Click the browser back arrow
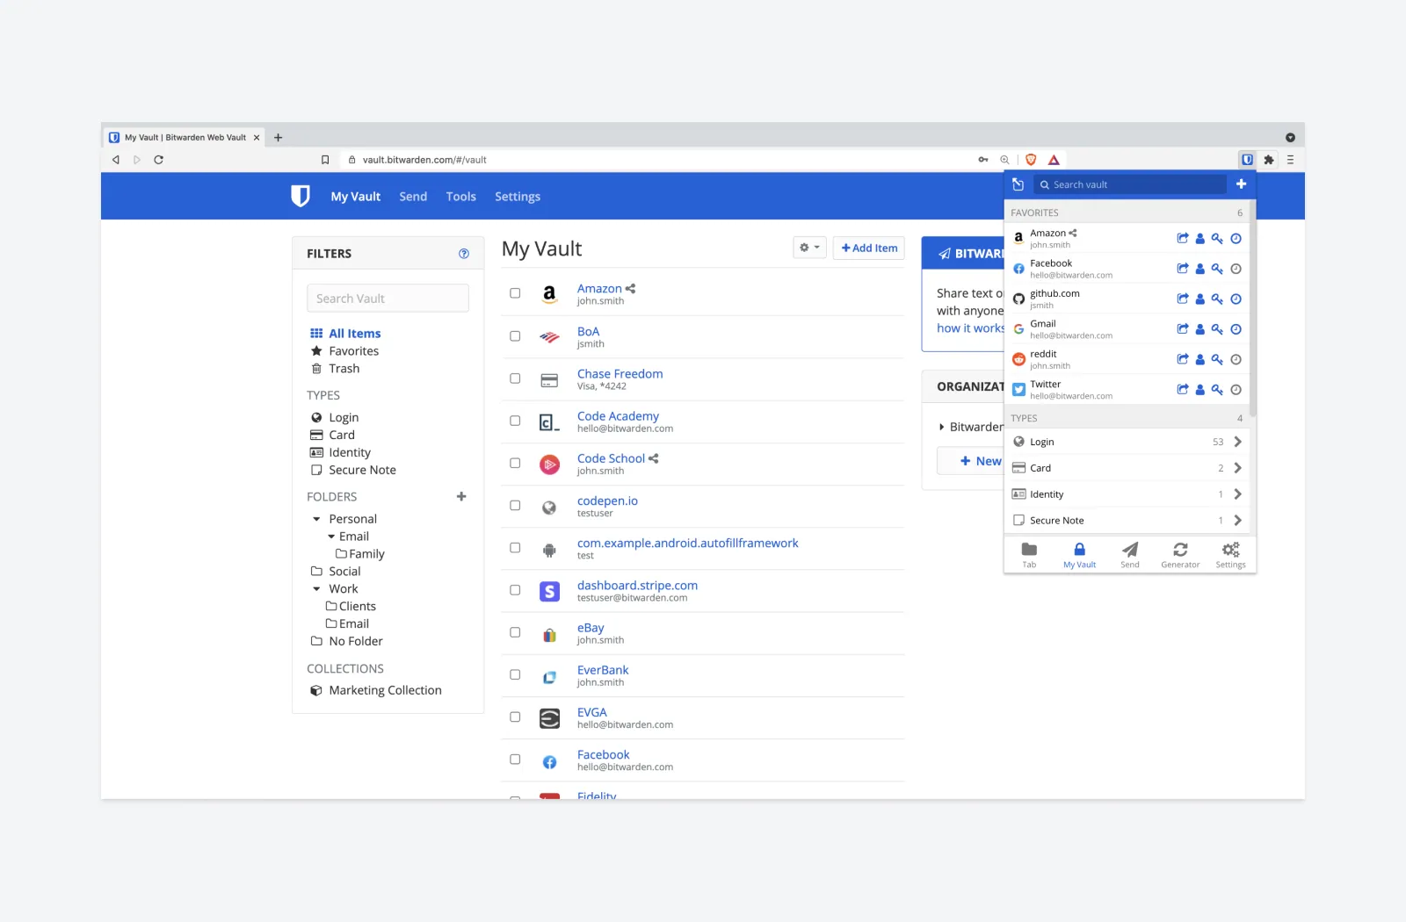 (115, 160)
